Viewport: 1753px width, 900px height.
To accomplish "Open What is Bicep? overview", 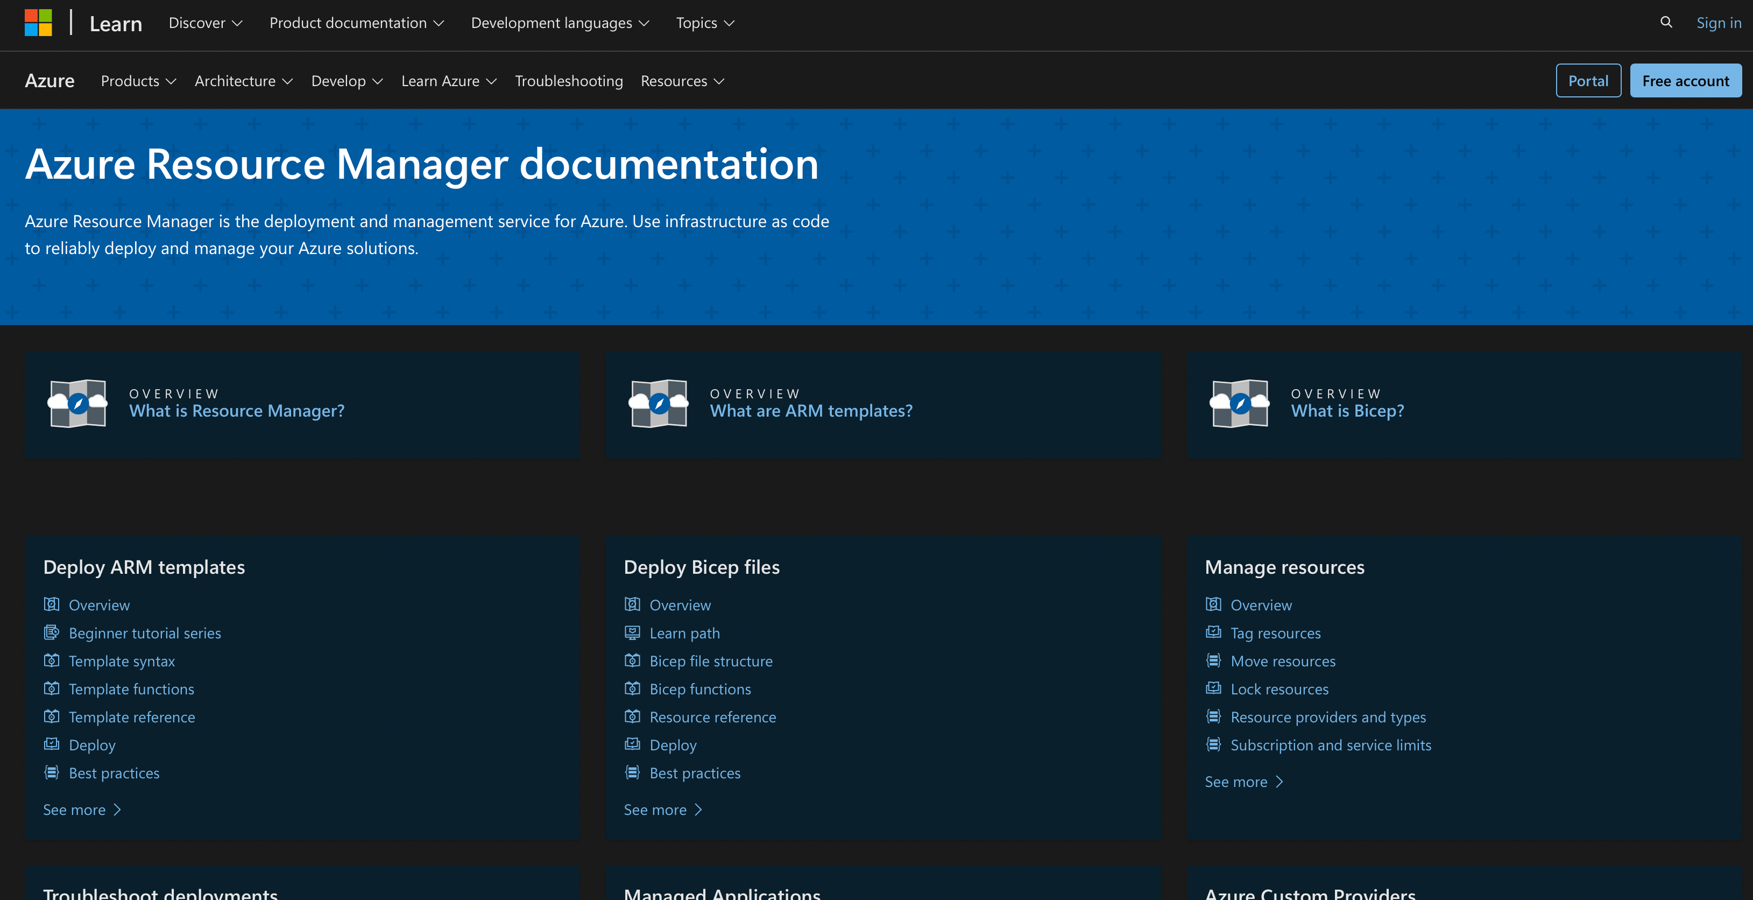I will pos(1347,411).
